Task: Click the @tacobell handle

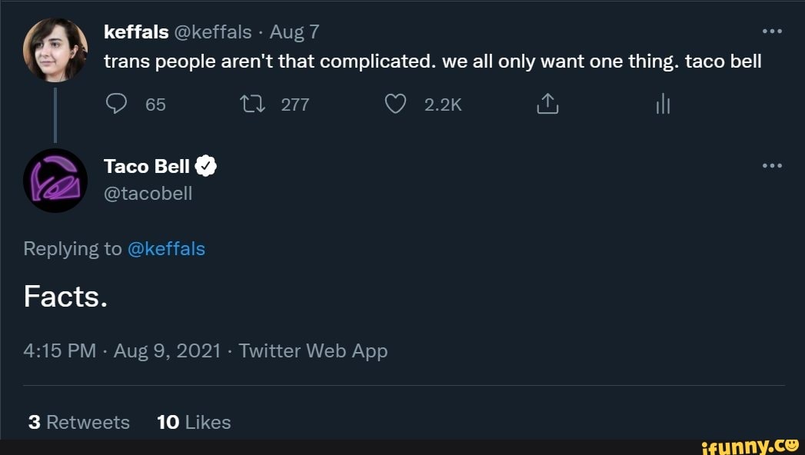Action: (x=149, y=193)
